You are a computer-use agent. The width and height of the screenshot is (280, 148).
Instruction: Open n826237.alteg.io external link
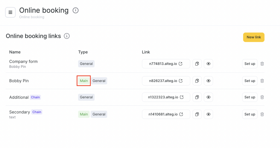coord(180,81)
